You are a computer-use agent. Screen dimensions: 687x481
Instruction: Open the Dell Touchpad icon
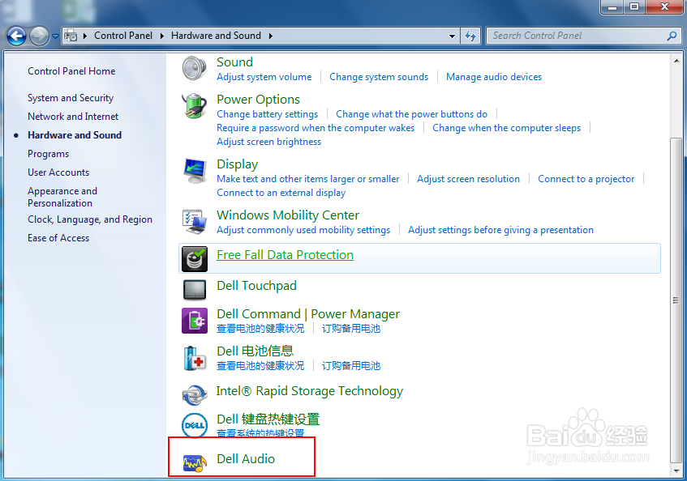[x=194, y=290]
